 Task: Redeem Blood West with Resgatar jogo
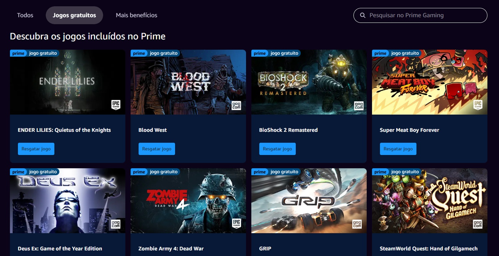pyautogui.click(x=157, y=149)
